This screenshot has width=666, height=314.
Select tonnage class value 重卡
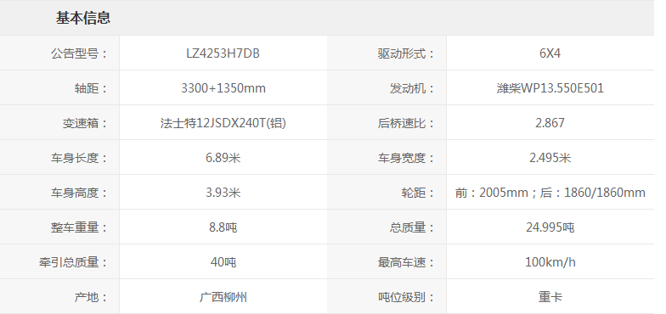pos(550,297)
